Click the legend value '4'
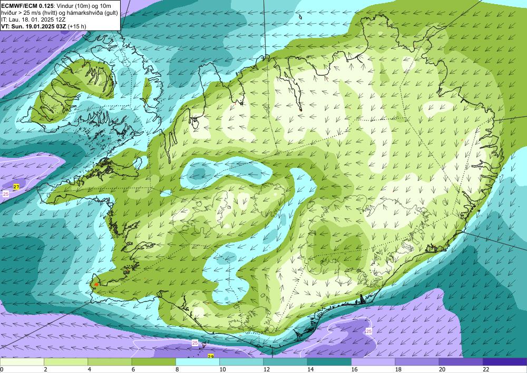 (90, 369)
